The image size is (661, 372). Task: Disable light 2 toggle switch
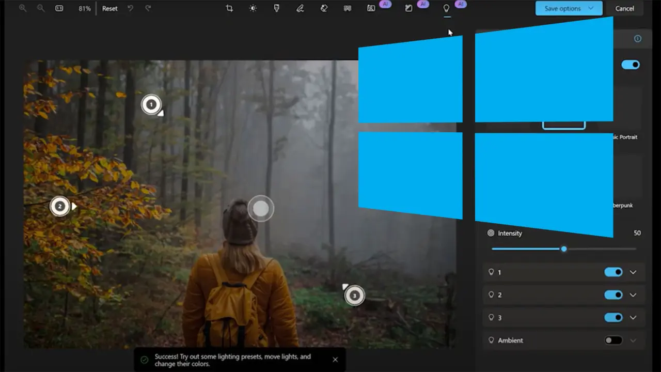coord(613,295)
